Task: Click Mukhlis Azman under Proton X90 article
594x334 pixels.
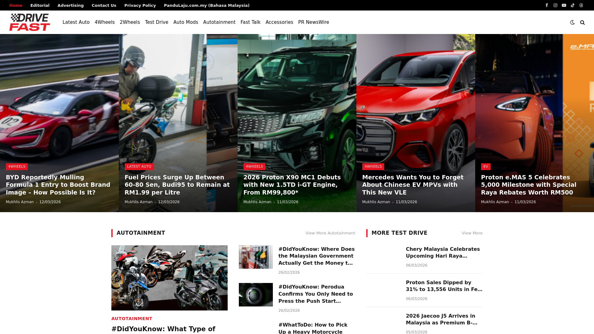Action: 257,202
